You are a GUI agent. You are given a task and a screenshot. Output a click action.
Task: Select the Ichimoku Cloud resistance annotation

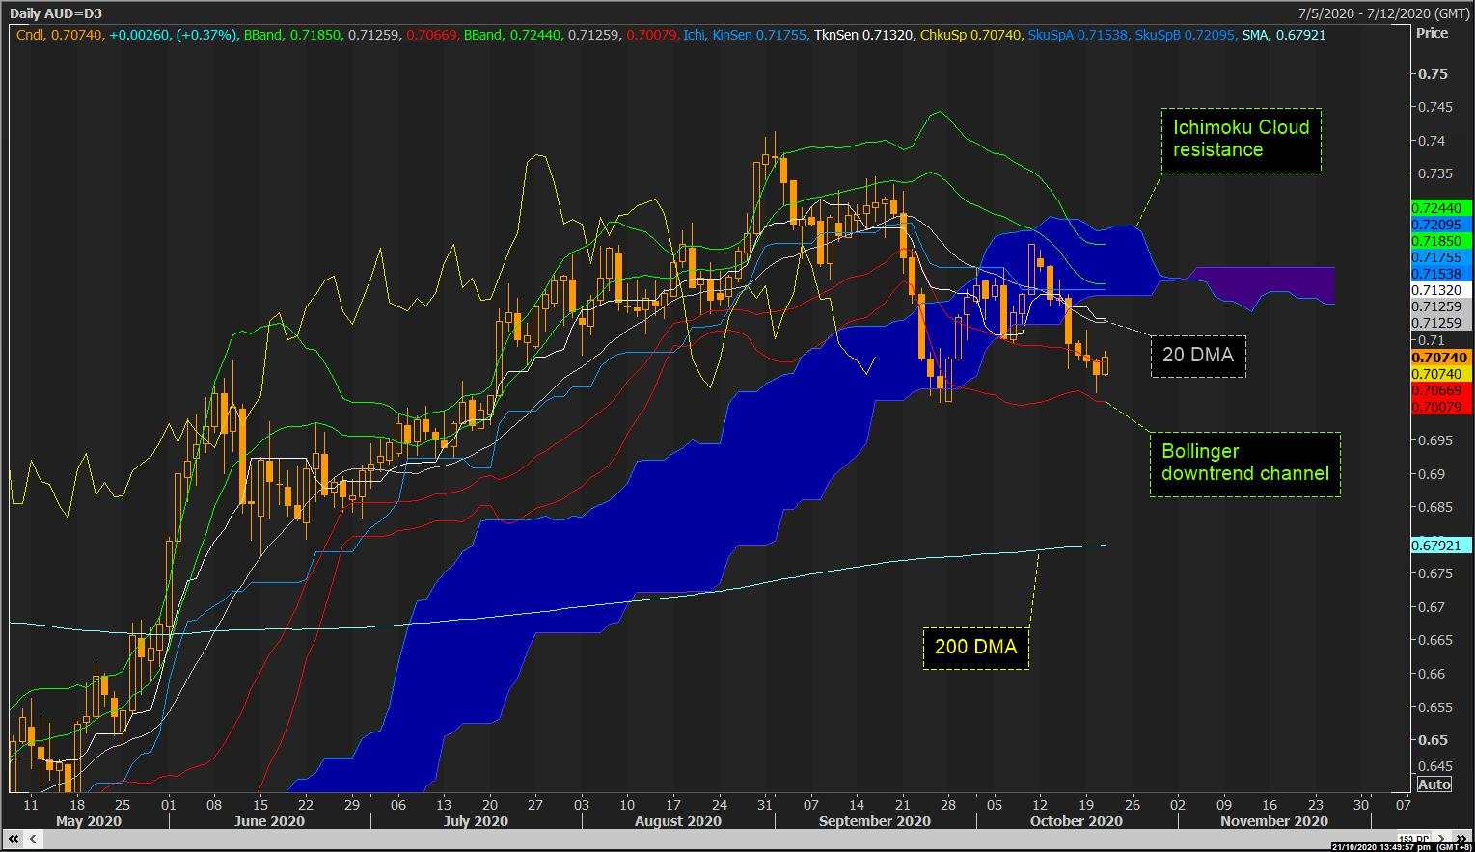tap(1241, 140)
